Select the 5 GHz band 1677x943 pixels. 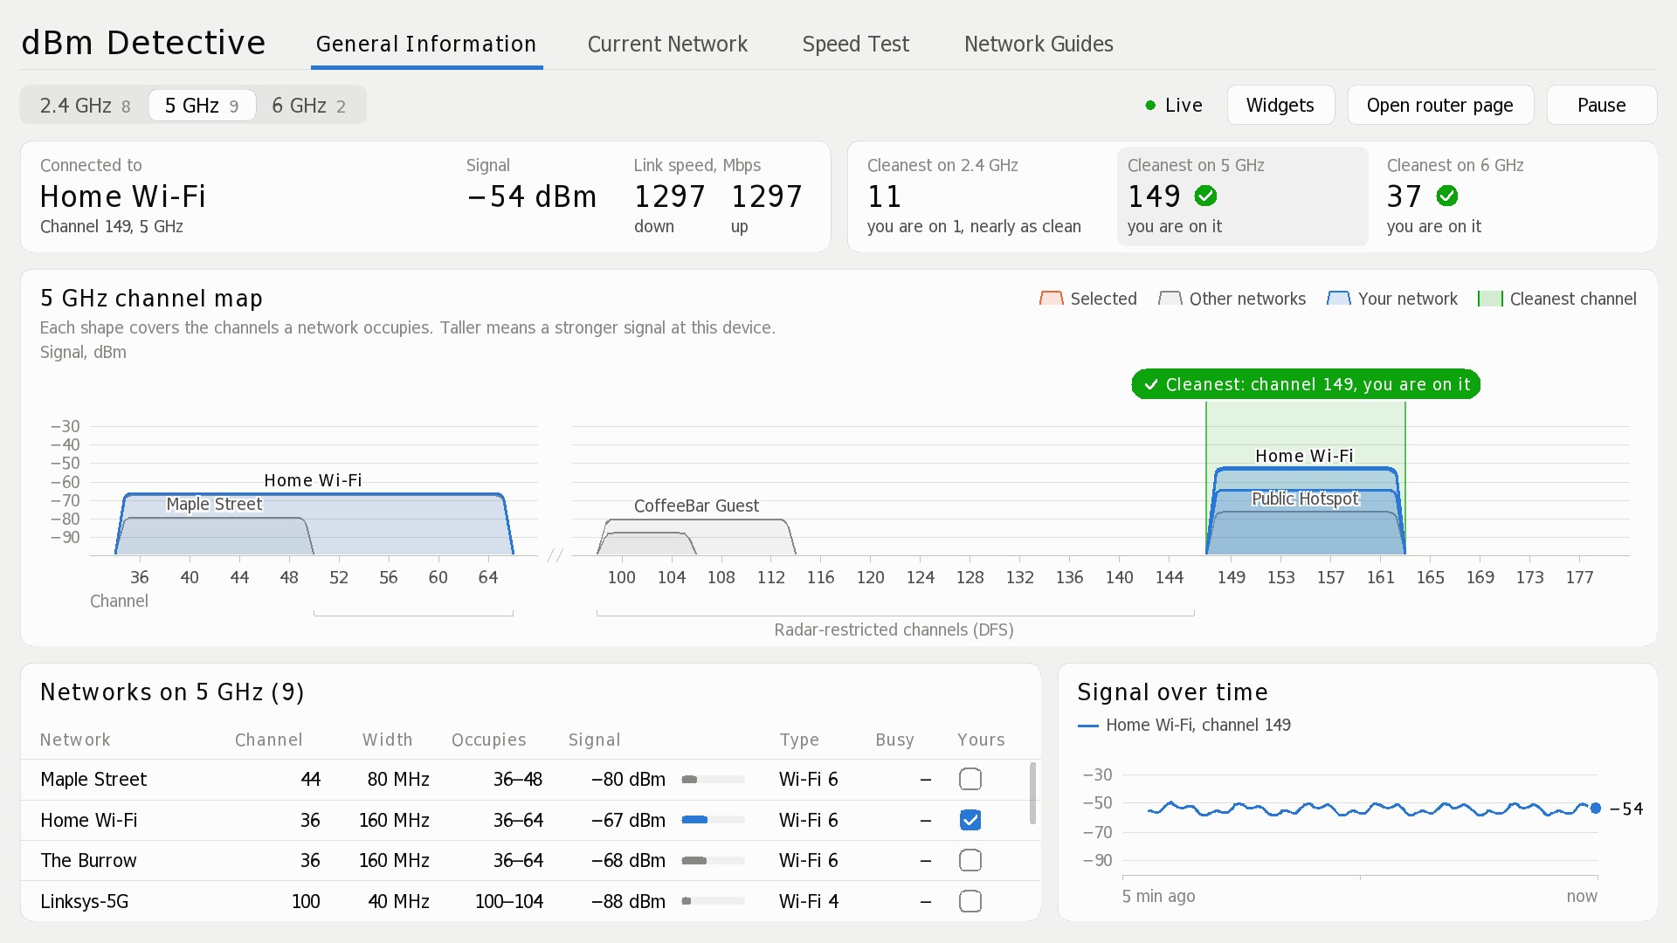[202, 106]
